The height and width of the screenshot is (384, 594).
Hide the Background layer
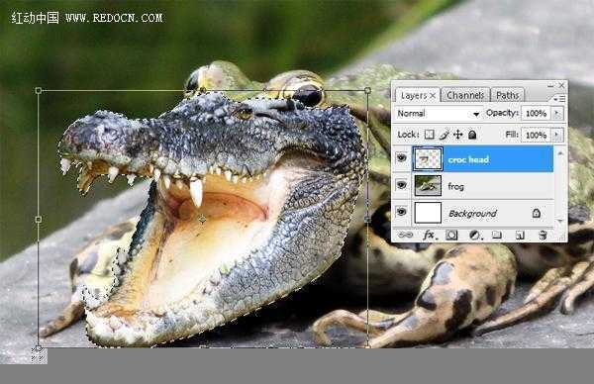point(401,212)
